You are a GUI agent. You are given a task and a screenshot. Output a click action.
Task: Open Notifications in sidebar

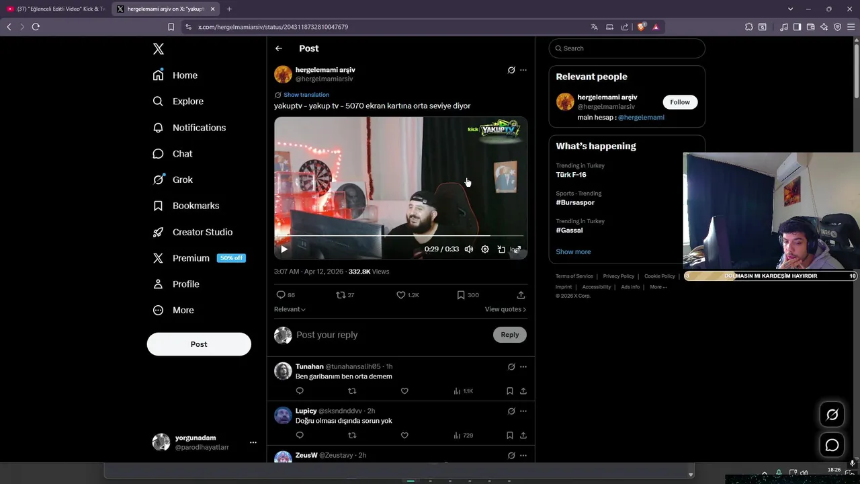pyautogui.click(x=189, y=128)
